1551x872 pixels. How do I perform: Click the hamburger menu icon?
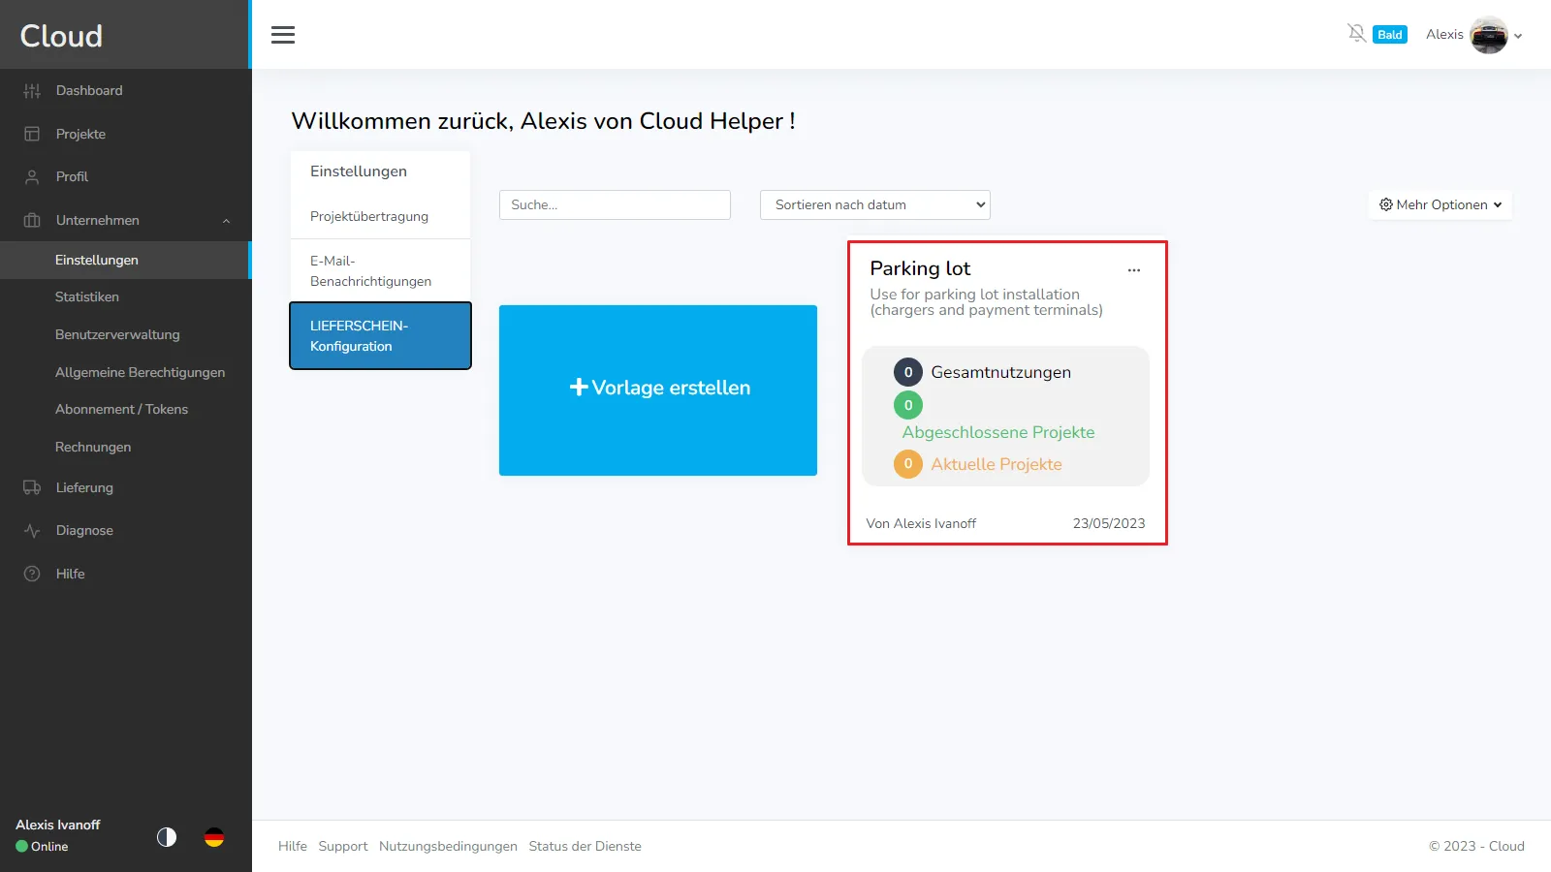tap(283, 35)
